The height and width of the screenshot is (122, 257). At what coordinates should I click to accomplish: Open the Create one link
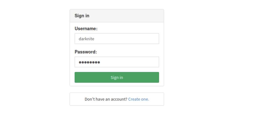[x=139, y=99]
